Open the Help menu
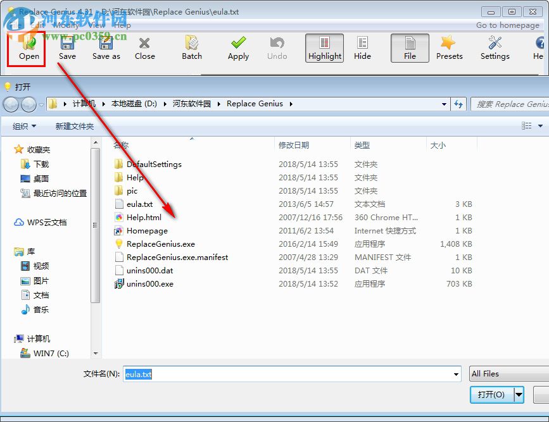This screenshot has width=549, height=422. point(122,25)
